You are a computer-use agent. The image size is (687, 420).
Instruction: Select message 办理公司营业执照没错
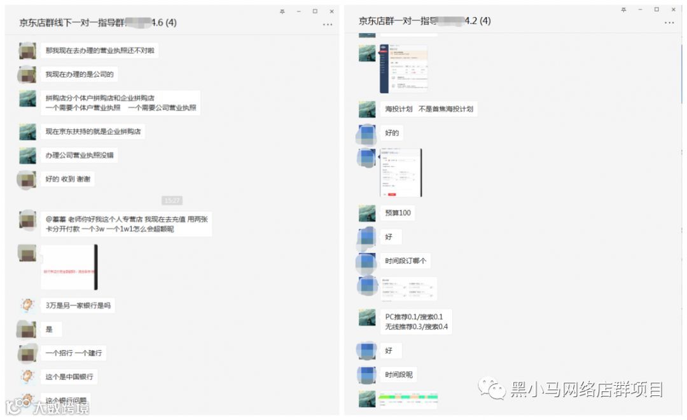point(80,155)
